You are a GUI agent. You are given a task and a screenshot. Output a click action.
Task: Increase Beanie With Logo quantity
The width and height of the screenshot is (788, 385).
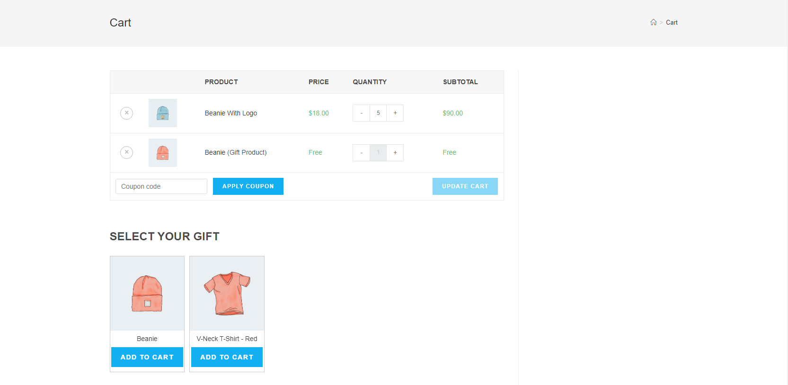pos(395,113)
